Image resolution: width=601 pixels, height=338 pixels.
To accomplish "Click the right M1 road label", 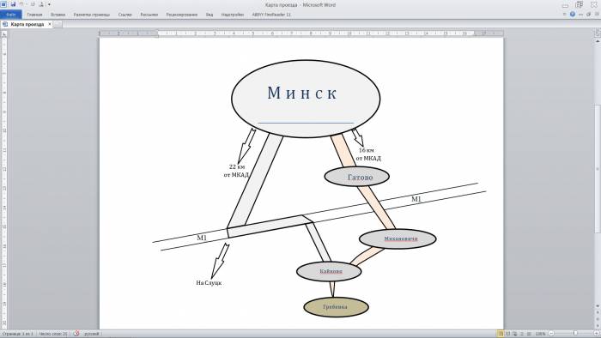I will 416,199.
